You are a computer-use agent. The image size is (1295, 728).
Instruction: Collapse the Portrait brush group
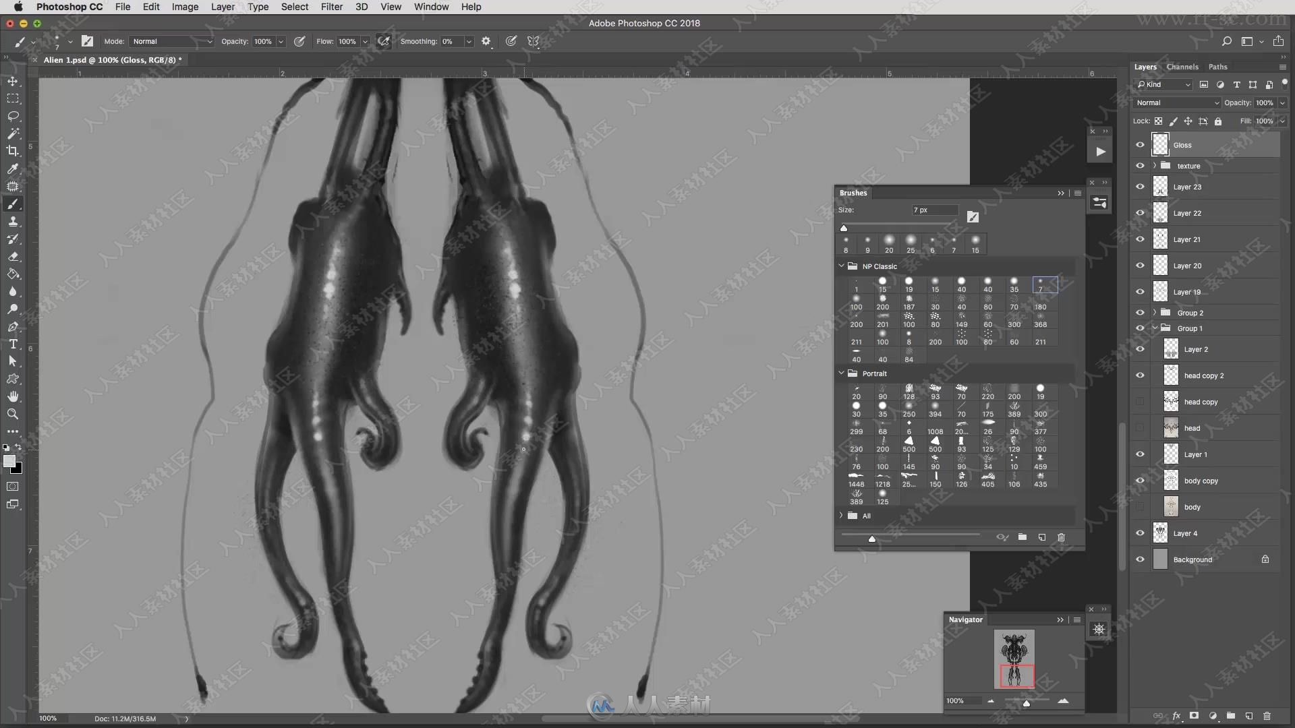pos(841,373)
